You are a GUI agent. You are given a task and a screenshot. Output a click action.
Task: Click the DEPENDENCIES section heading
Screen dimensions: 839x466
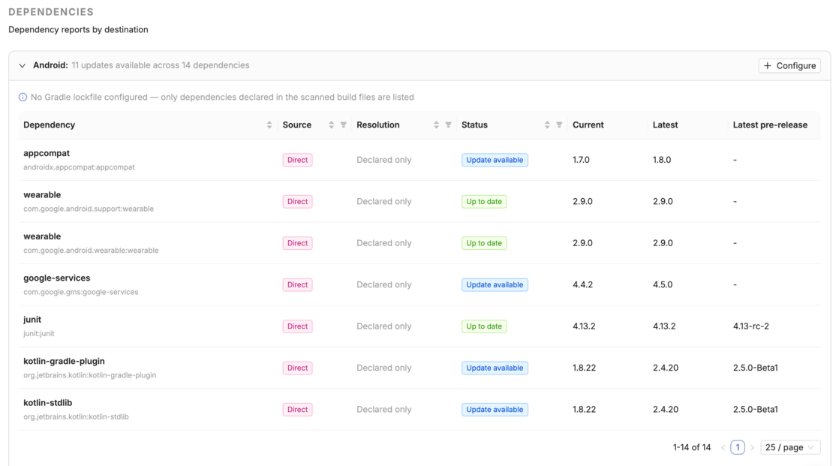(x=51, y=12)
